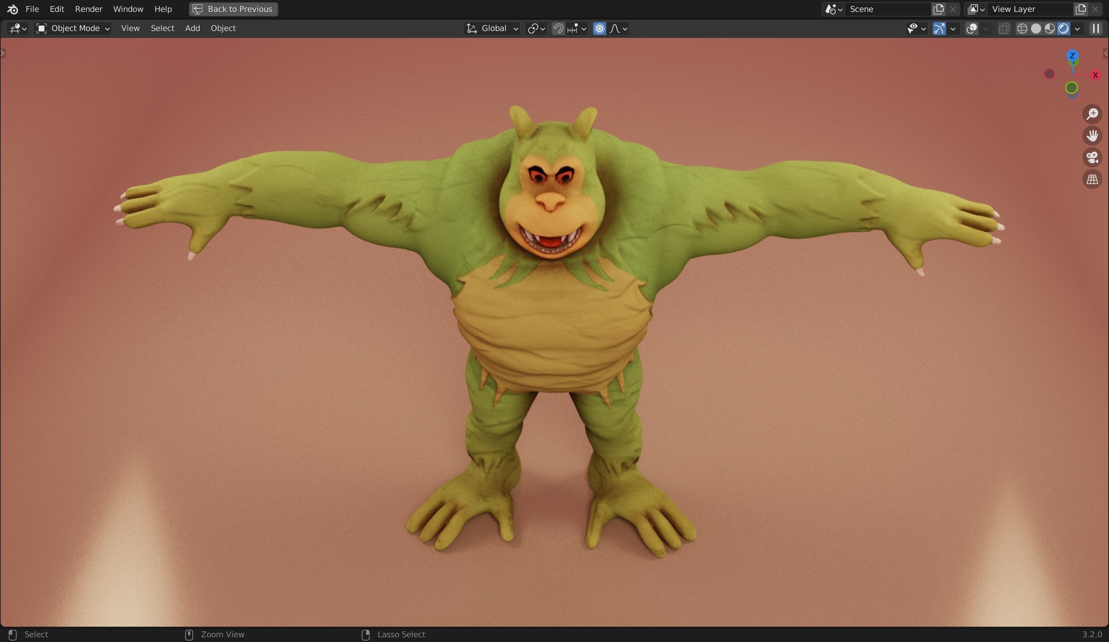This screenshot has height=642, width=1109.
Task: Click the Zoom View status text
Action: coord(223,634)
